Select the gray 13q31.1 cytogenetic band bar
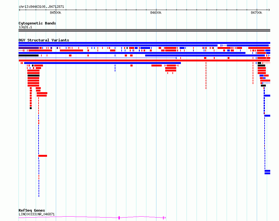 144,30
